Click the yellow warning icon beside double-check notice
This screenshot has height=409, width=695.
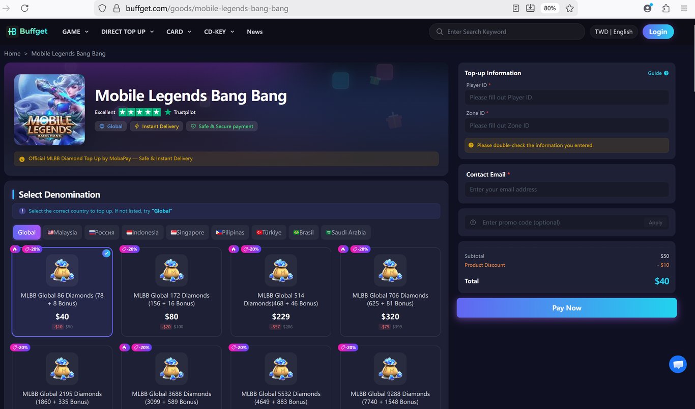472,145
